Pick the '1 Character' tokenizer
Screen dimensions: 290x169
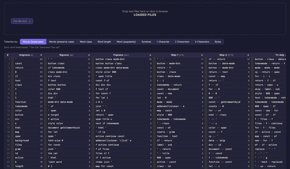coord(163,42)
